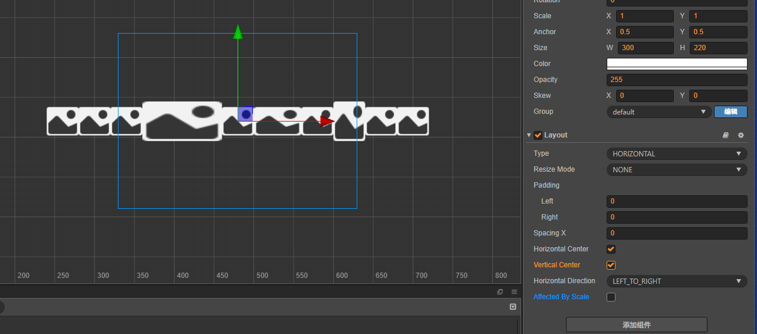The height and width of the screenshot is (334, 757).
Task: Click the Skew Y input field
Action: (x=718, y=96)
